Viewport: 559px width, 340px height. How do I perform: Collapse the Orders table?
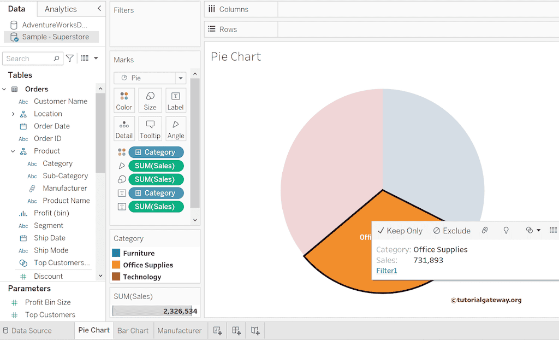4,89
